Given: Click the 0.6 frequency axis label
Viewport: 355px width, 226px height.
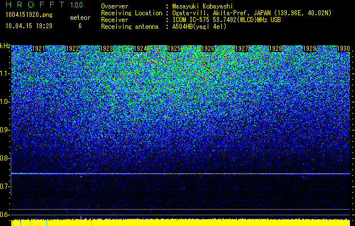Looking at the screenshot, I should pos(5,215).
